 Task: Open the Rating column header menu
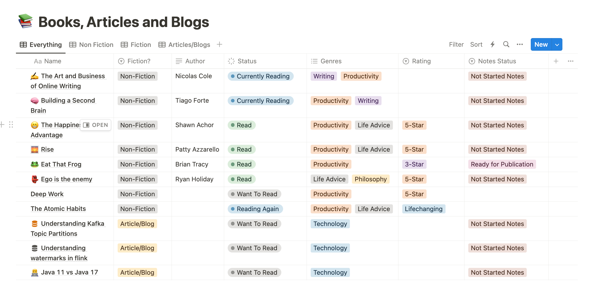(421, 61)
